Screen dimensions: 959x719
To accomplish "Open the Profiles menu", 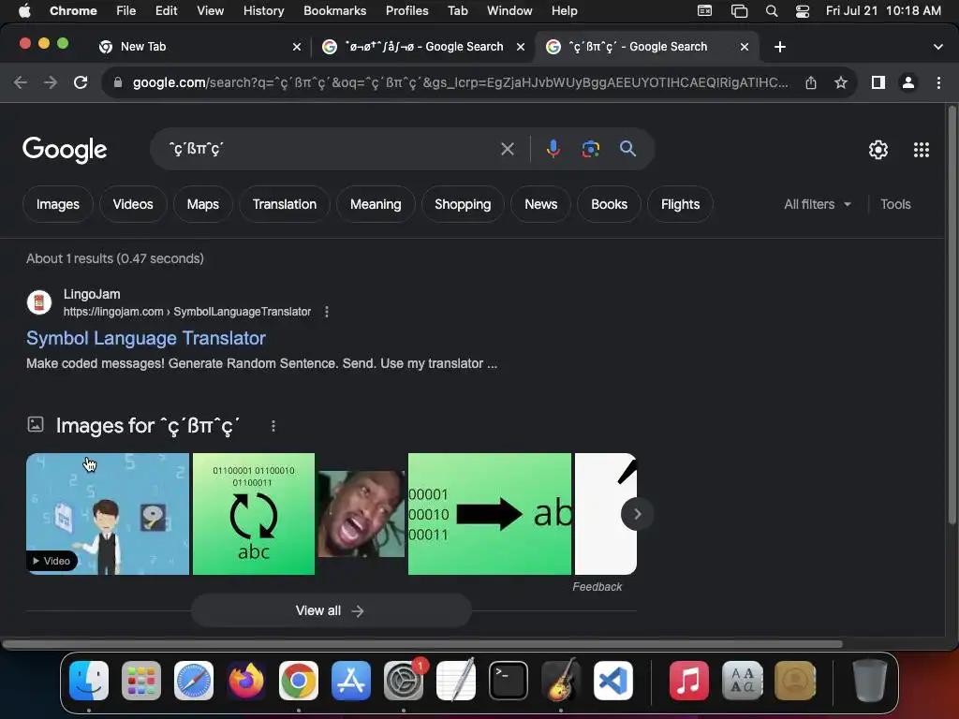I will (x=406, y=11).
